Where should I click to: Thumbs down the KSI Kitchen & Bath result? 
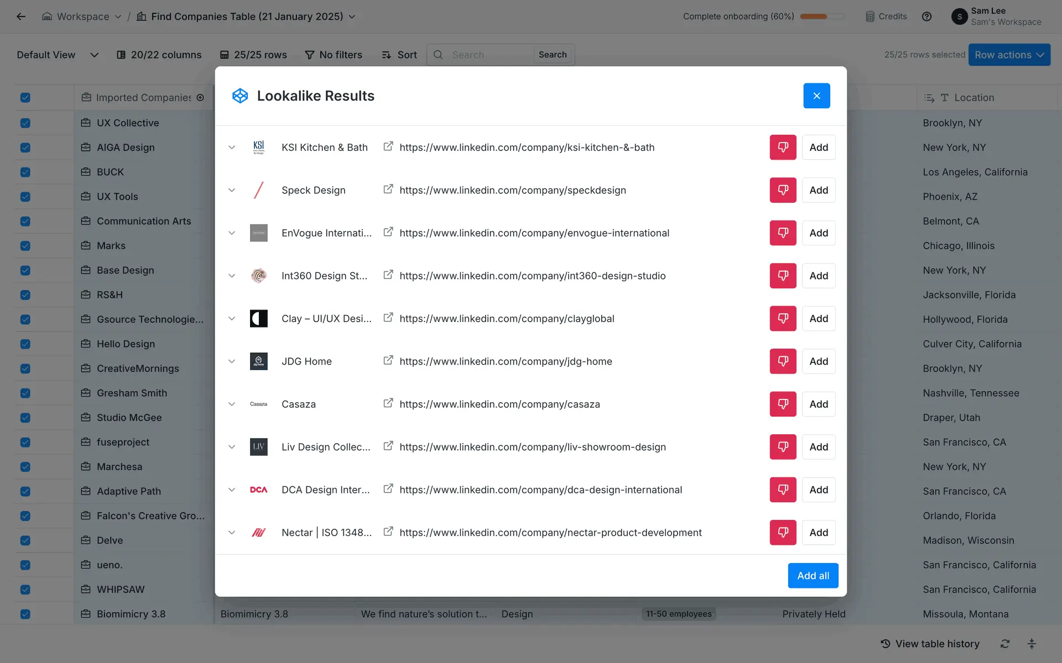783,147
